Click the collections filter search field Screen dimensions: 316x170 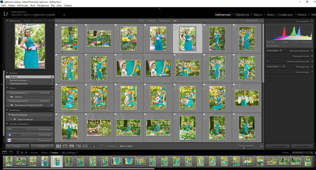tap(30, 115)
